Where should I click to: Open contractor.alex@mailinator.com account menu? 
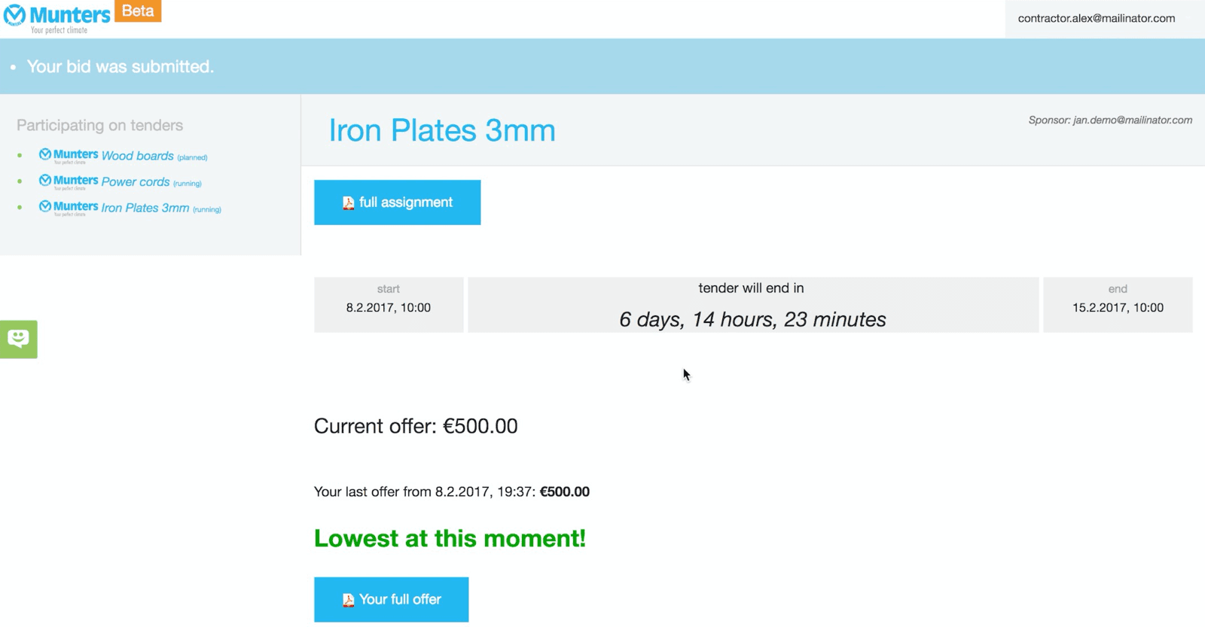(x=1097, y=18)
